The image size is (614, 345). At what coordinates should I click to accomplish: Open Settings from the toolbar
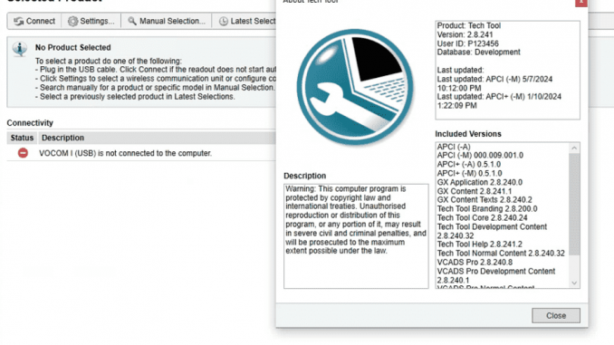[x=91, y=21]
